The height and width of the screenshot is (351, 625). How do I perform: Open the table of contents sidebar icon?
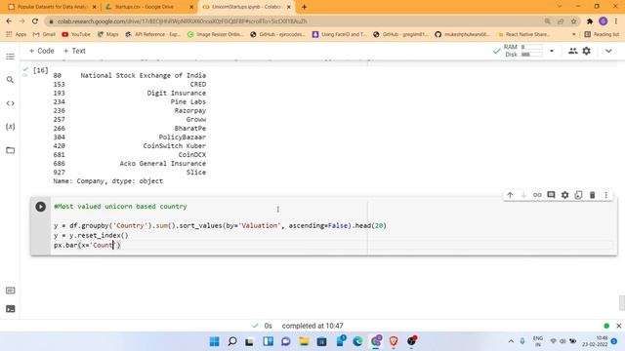coord(11,57)
